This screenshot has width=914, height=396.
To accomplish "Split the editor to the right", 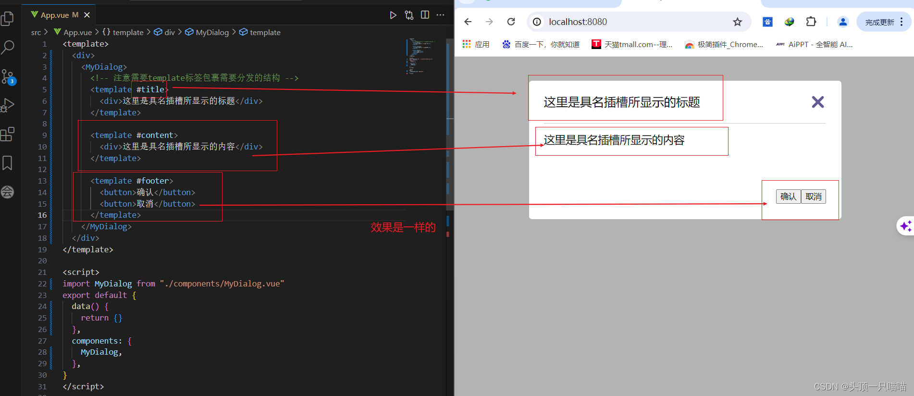I will tap(425, 15).
